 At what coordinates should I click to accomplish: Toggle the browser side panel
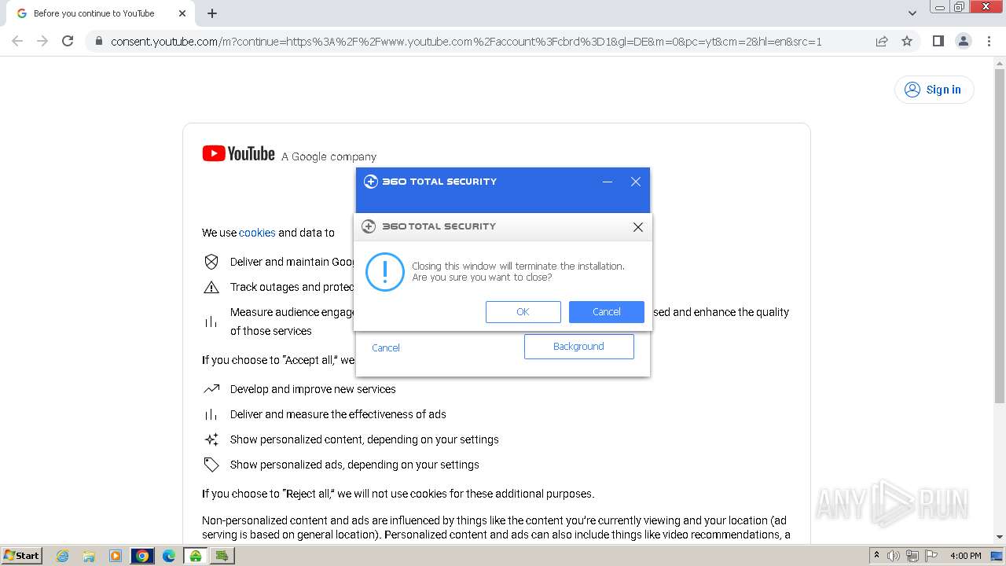[938, 41]
